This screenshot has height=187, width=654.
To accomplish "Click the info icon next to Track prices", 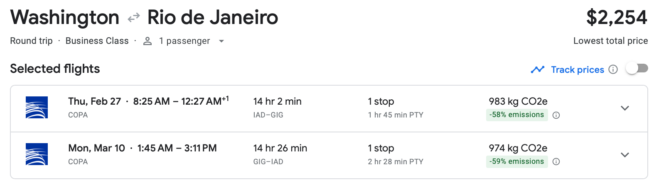I will [x=613, y=70].
